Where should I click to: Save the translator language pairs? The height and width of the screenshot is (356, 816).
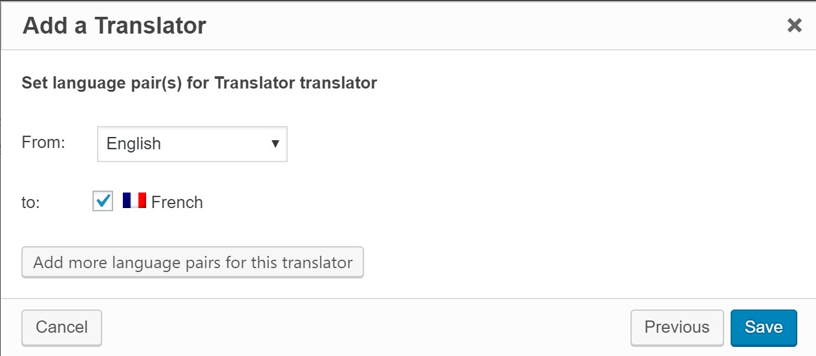point(763,328)
